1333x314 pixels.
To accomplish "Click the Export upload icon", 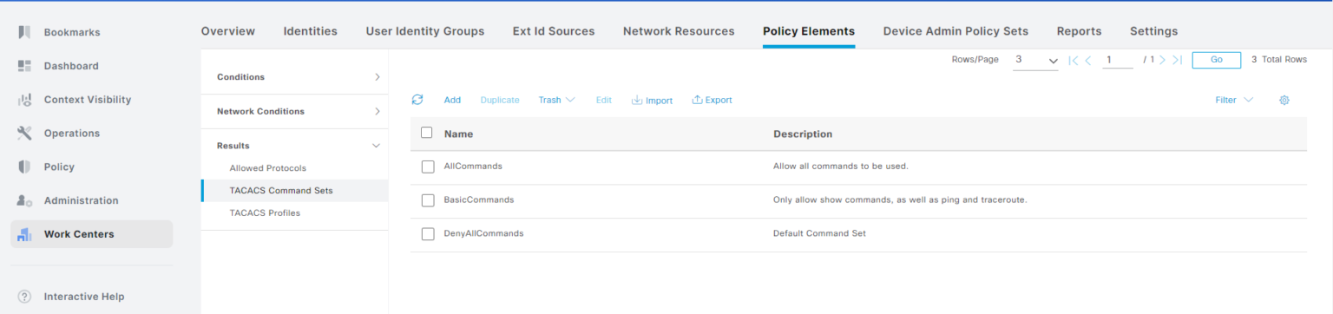I will [697, 100].
